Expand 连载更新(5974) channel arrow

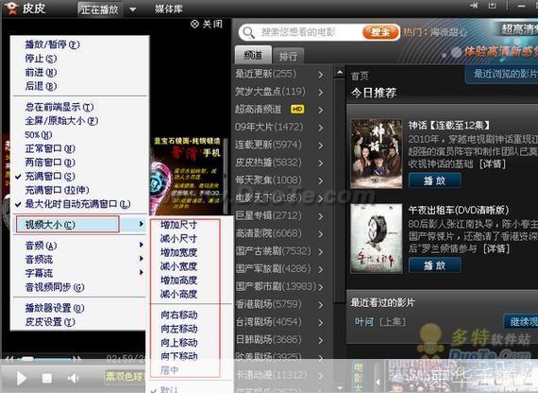click(321, 145)
